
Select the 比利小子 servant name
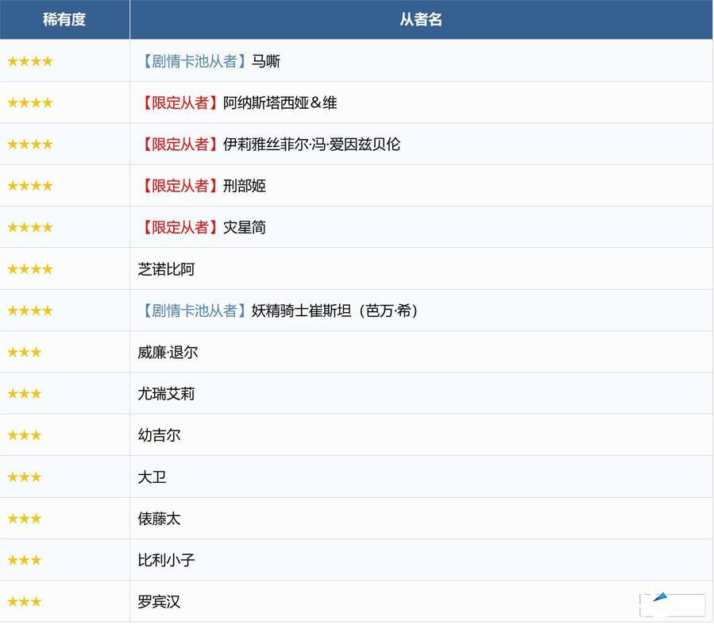tap(166, 560)
